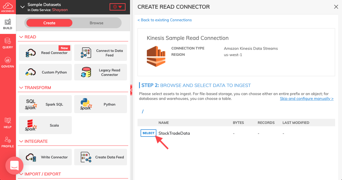Click the BYTES column header
This screenshot has height=180, width=342.
tap(238, 123)
